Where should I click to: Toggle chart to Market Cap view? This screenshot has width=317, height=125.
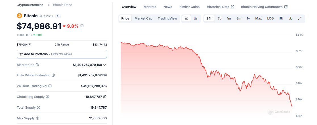pos(143,18)
